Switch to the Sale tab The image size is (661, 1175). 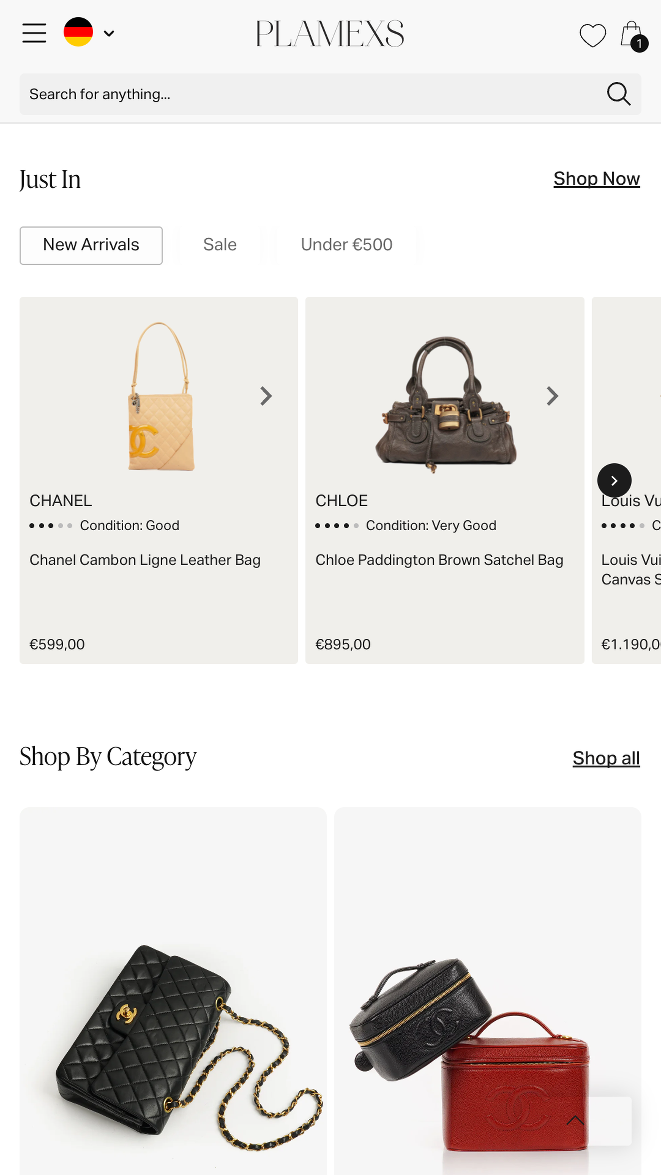click(220, 245)
